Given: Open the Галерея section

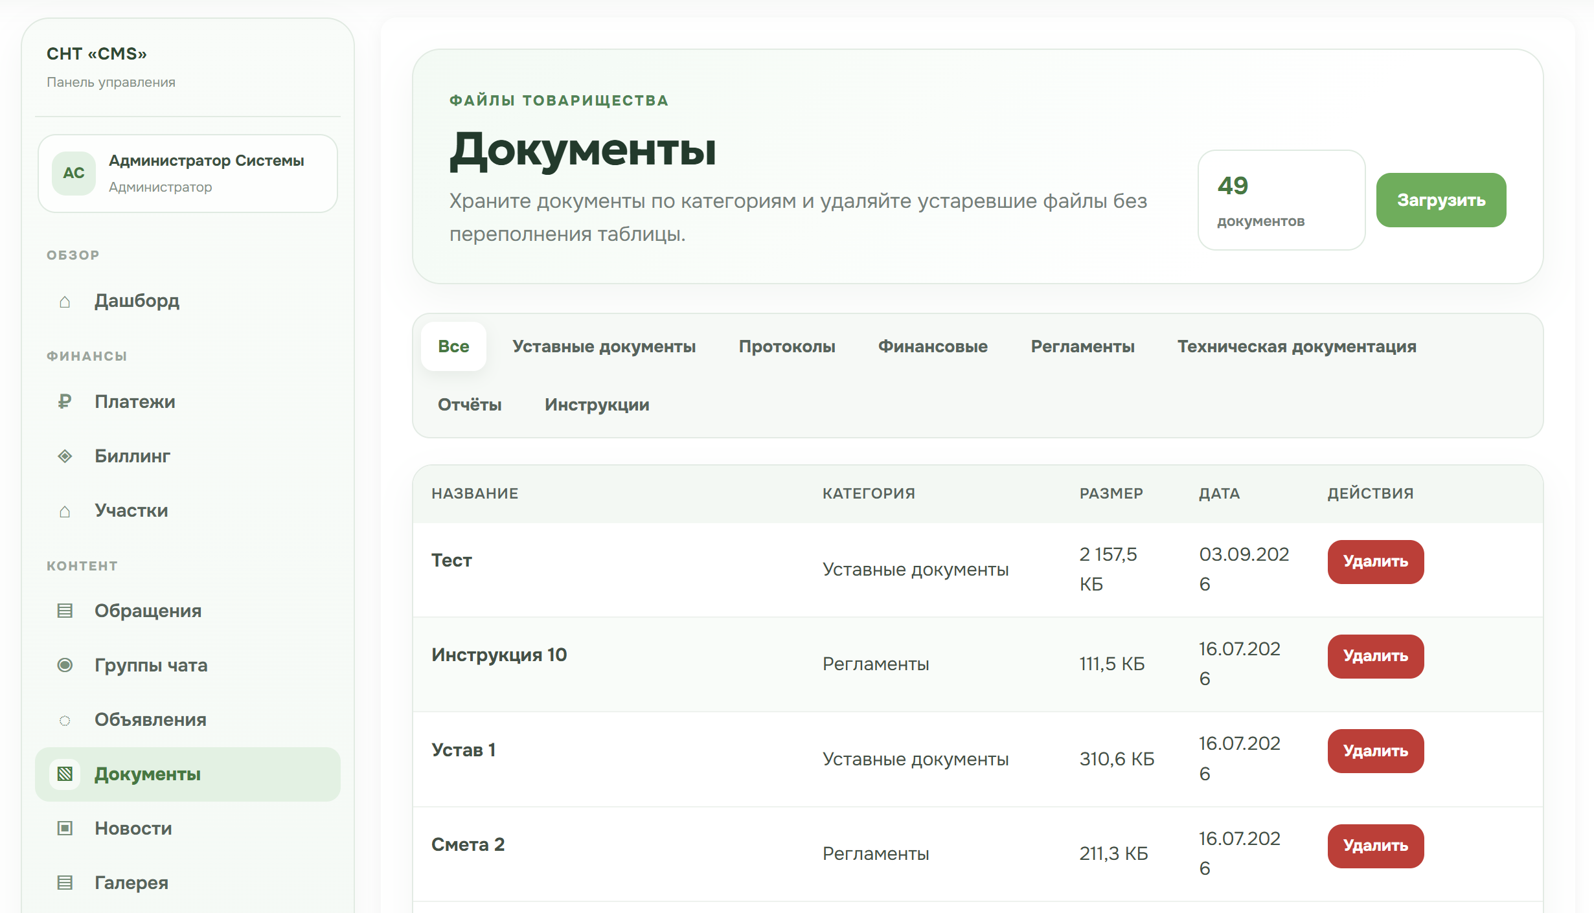Looking at the screenshot, I should pos(188,883).
